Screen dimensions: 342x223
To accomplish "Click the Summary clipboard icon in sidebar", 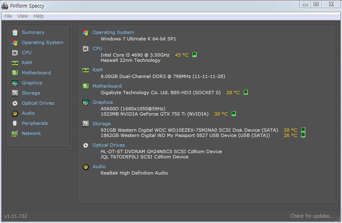I will [15, 32].
